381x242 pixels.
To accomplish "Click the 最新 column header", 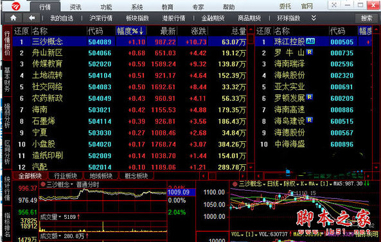I will (x=168, y=31).
